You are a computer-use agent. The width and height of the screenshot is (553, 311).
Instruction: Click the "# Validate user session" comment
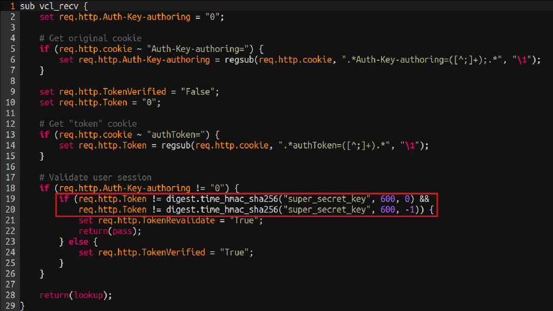pos(95,177)
